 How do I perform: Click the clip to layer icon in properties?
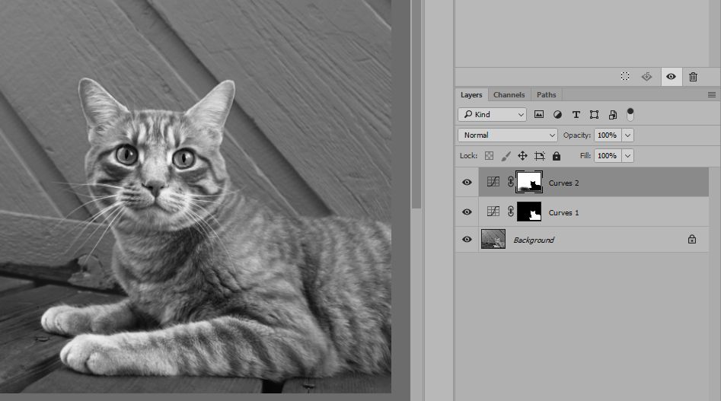[x=646, y=76]
